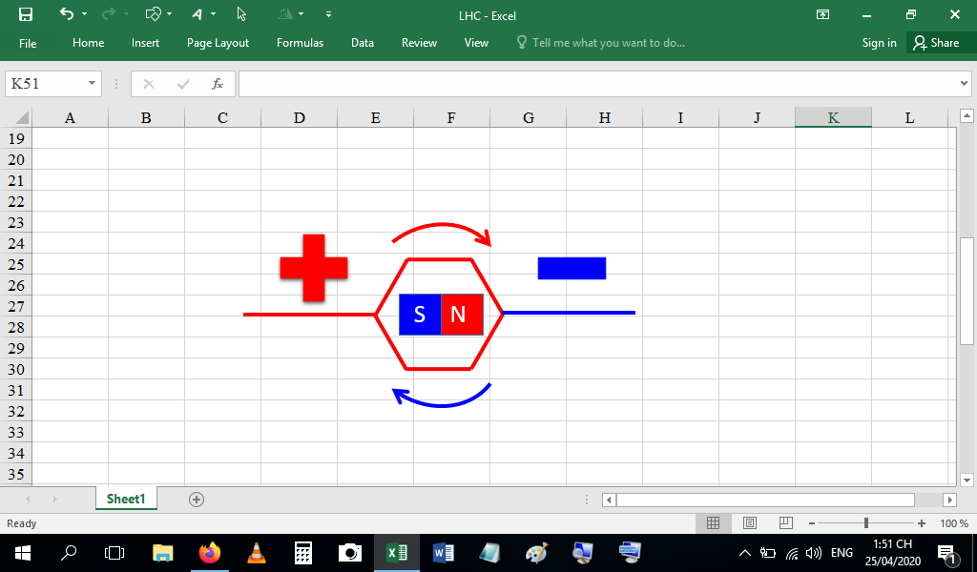Open the Insert ribbon tab
The height and width of the screenshot is (572, 977).
pyautogui.click(x=145, y=43)
